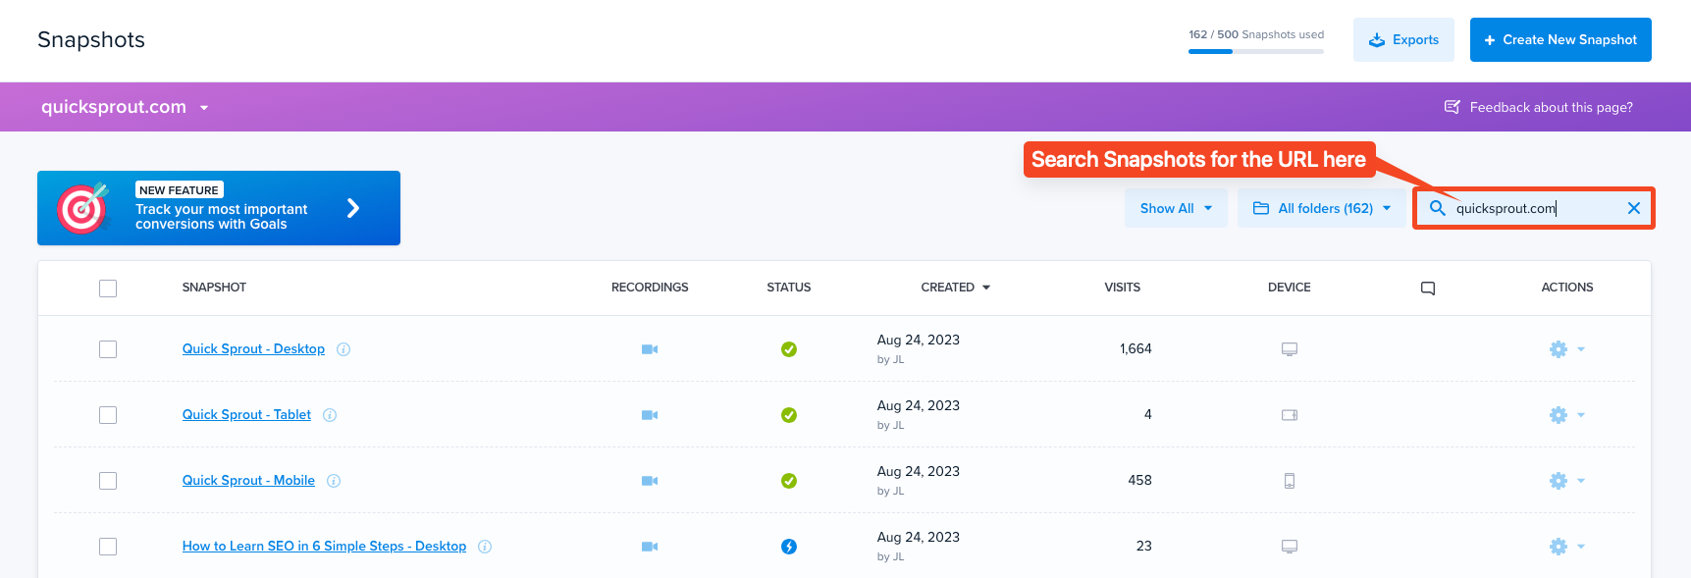Click the search magnifier icon
Viewport: 1691px width, 578px height.
coord(1438,208)
